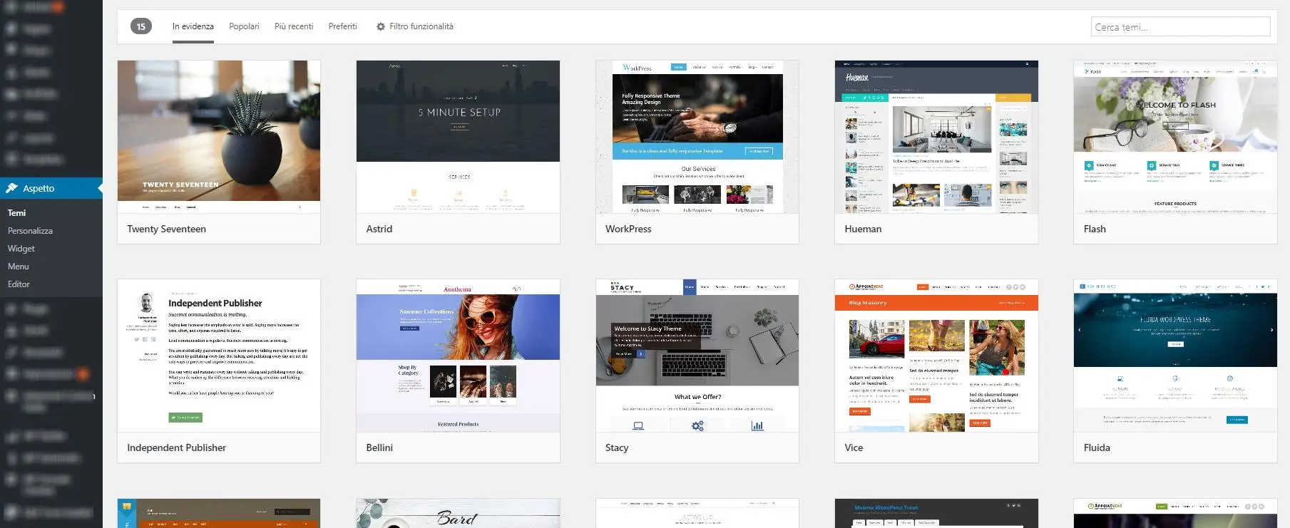Click the Hueman theme name label
The height and width of the screenshot is (528, 1290).
863,229
